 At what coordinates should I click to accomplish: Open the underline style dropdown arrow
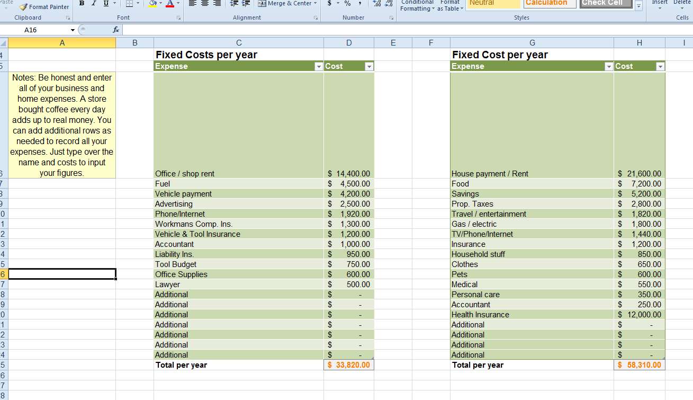click(x=115, y=3)
